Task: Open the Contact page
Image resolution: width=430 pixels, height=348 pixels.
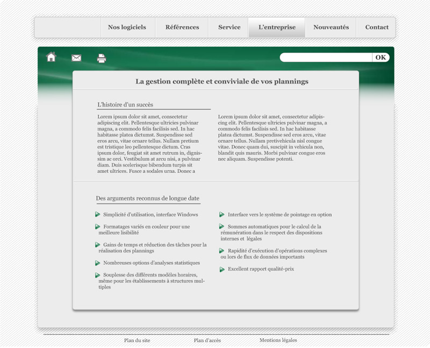Action: tap(377, 27)
